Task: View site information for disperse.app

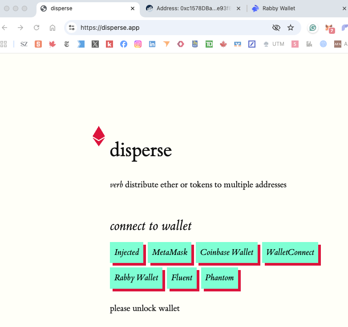Action: (72, 28)
